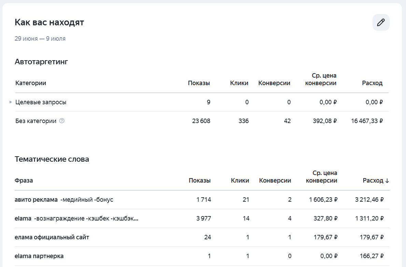Click autotargeting Расход column header
Screen dimensions: 406x267
372,83
